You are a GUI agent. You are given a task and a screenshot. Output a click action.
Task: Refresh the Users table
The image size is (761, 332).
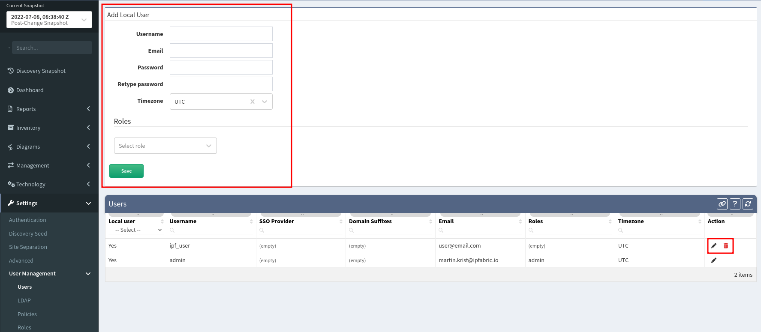[x=748, y=204]
